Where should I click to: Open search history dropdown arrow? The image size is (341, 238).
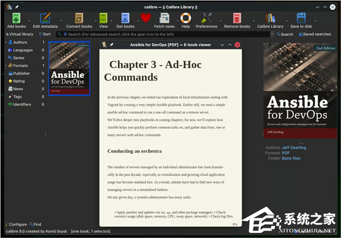click(x=272, y=34)
